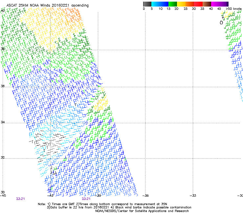Select the magenta 40-45 knots color segment
243x213 pixels.
pyautogui.click(x=215, y=4)
